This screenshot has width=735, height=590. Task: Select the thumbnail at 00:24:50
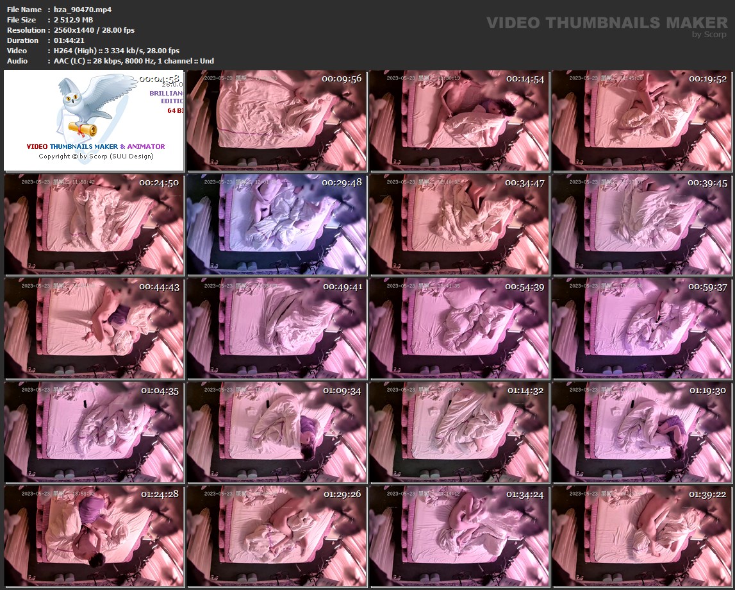(x=94, y=224)
